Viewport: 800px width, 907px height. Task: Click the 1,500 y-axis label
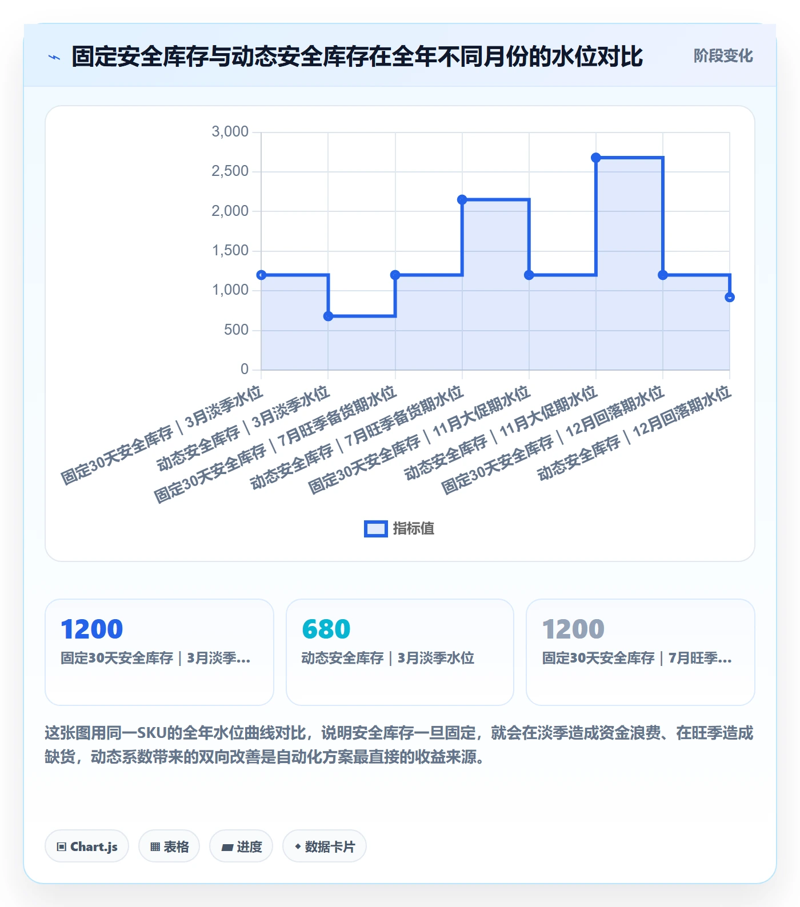pyautogui.click(x=230, y=251)
